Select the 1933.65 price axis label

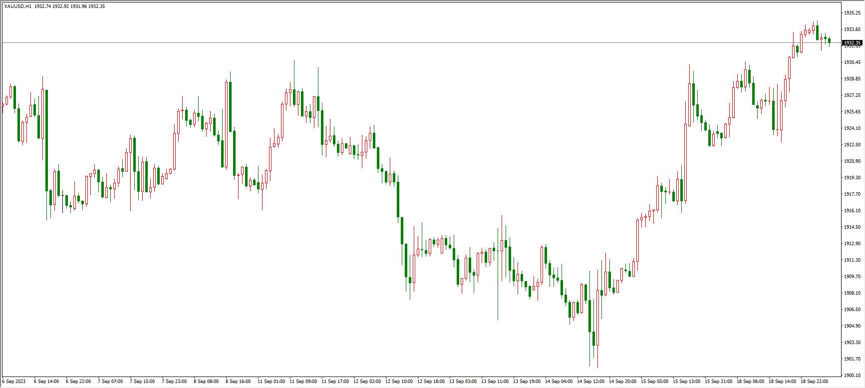click(x=852, y=29)
